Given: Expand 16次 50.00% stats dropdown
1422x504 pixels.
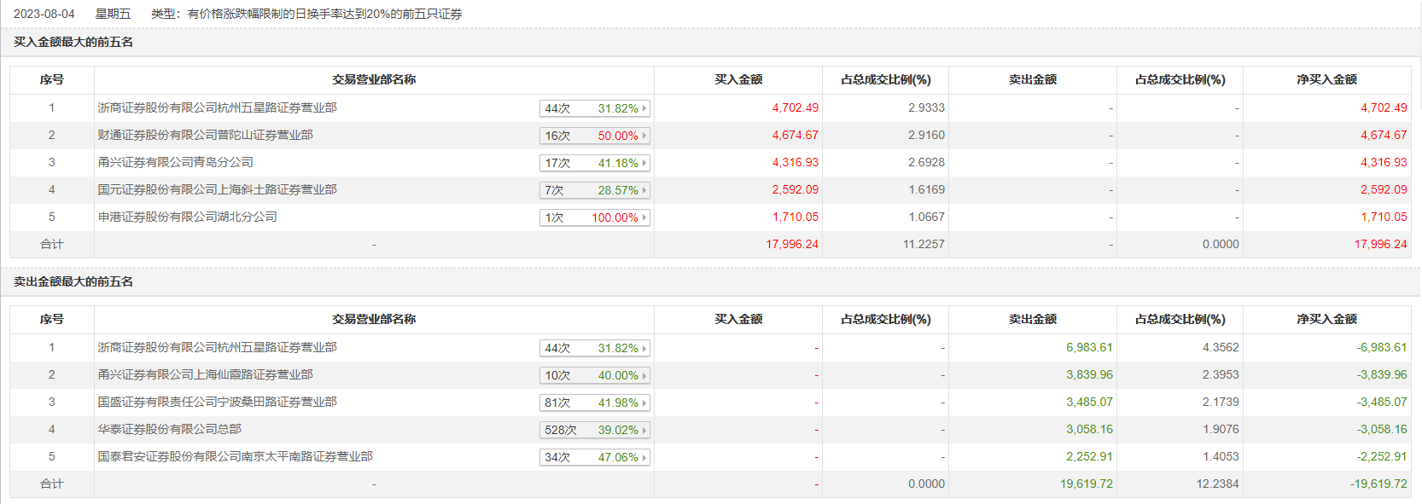Looking at the screenshot, I should pos(595,136).
